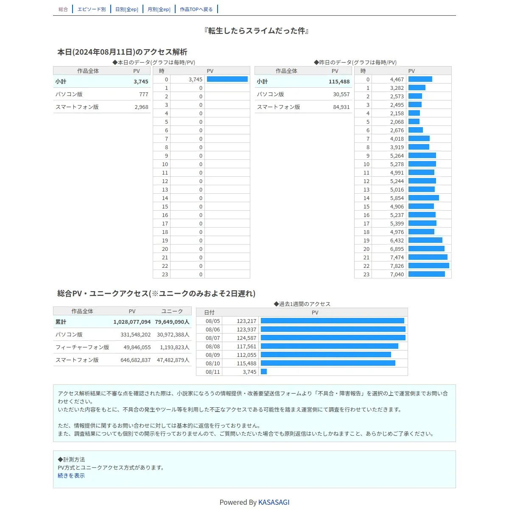This screenshot has height=509, width=509.
Task: Click yesterday's hour 23 value 7,040
Action: [x=397, y=274]
